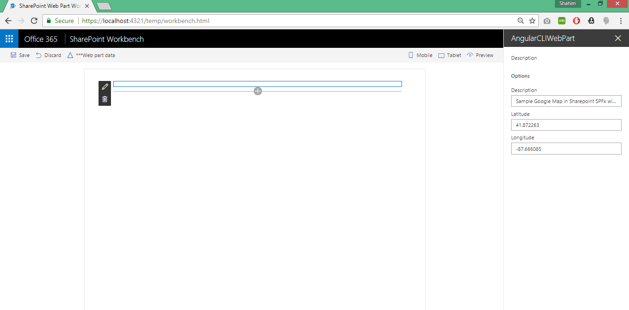
Task: Click the Options heading in property pane
Action: pyautogui.click(x=520, y=76)
